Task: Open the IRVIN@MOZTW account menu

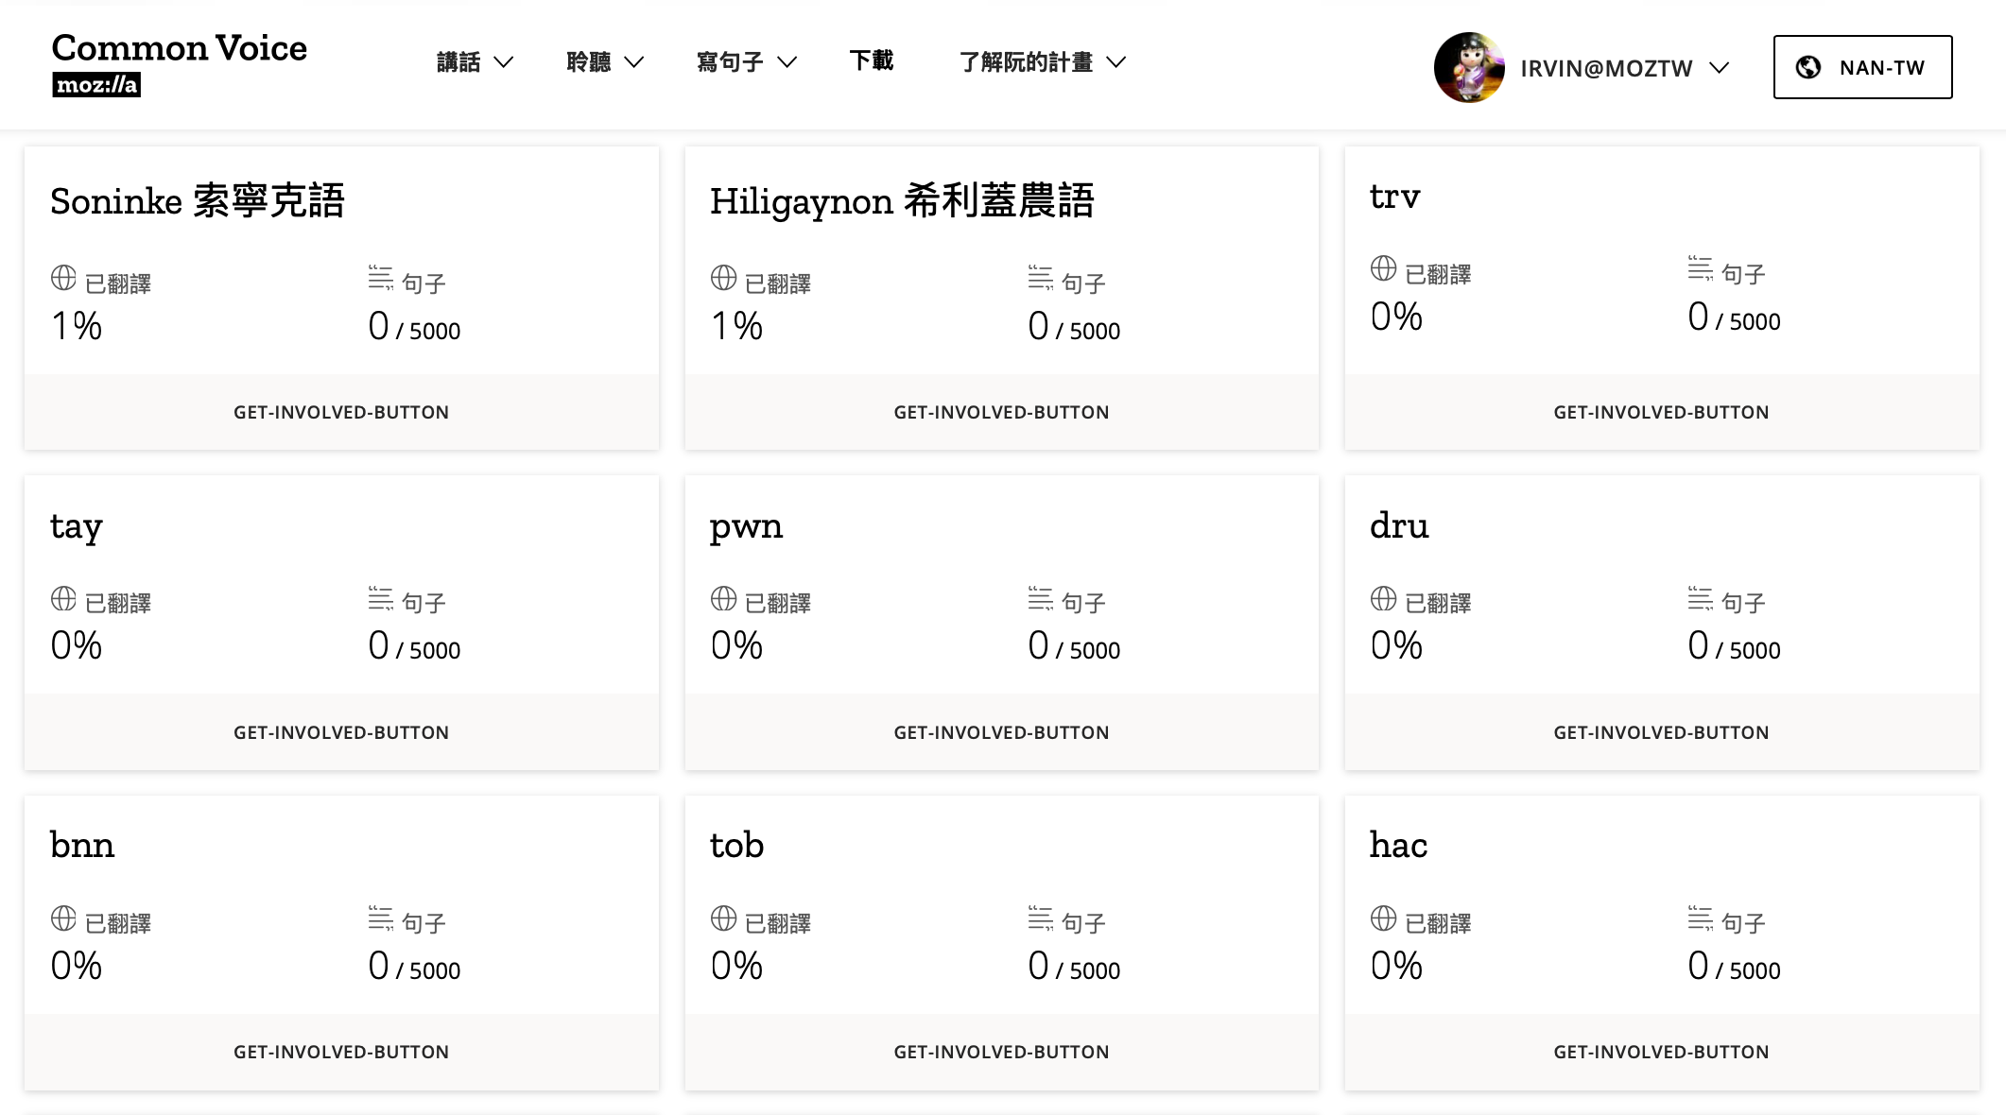Action: [x=1623, y=68]
